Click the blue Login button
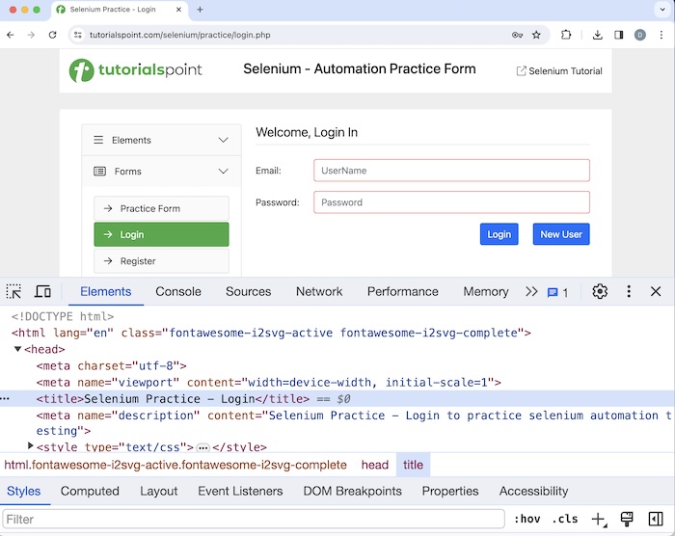Viewport: 675px width, 536px height. [499, 234]
